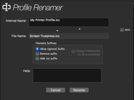Click into the Internal Name text field
Image resolution: width=134 pixels, height=100 pixels.
tap(69, 22)
